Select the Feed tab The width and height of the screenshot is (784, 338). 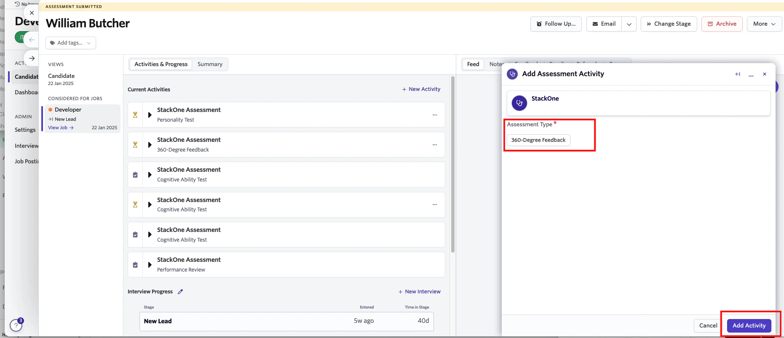473,64
